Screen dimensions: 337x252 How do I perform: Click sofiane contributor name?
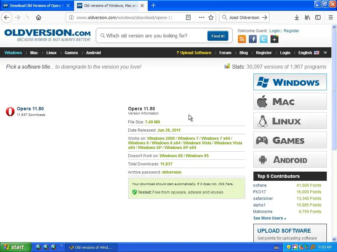pos(260,185)
